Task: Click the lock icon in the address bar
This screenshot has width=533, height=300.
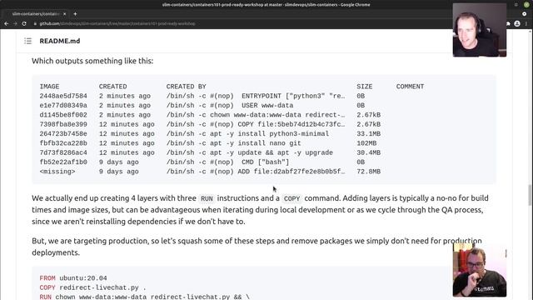Action: [x=35, y=24]
